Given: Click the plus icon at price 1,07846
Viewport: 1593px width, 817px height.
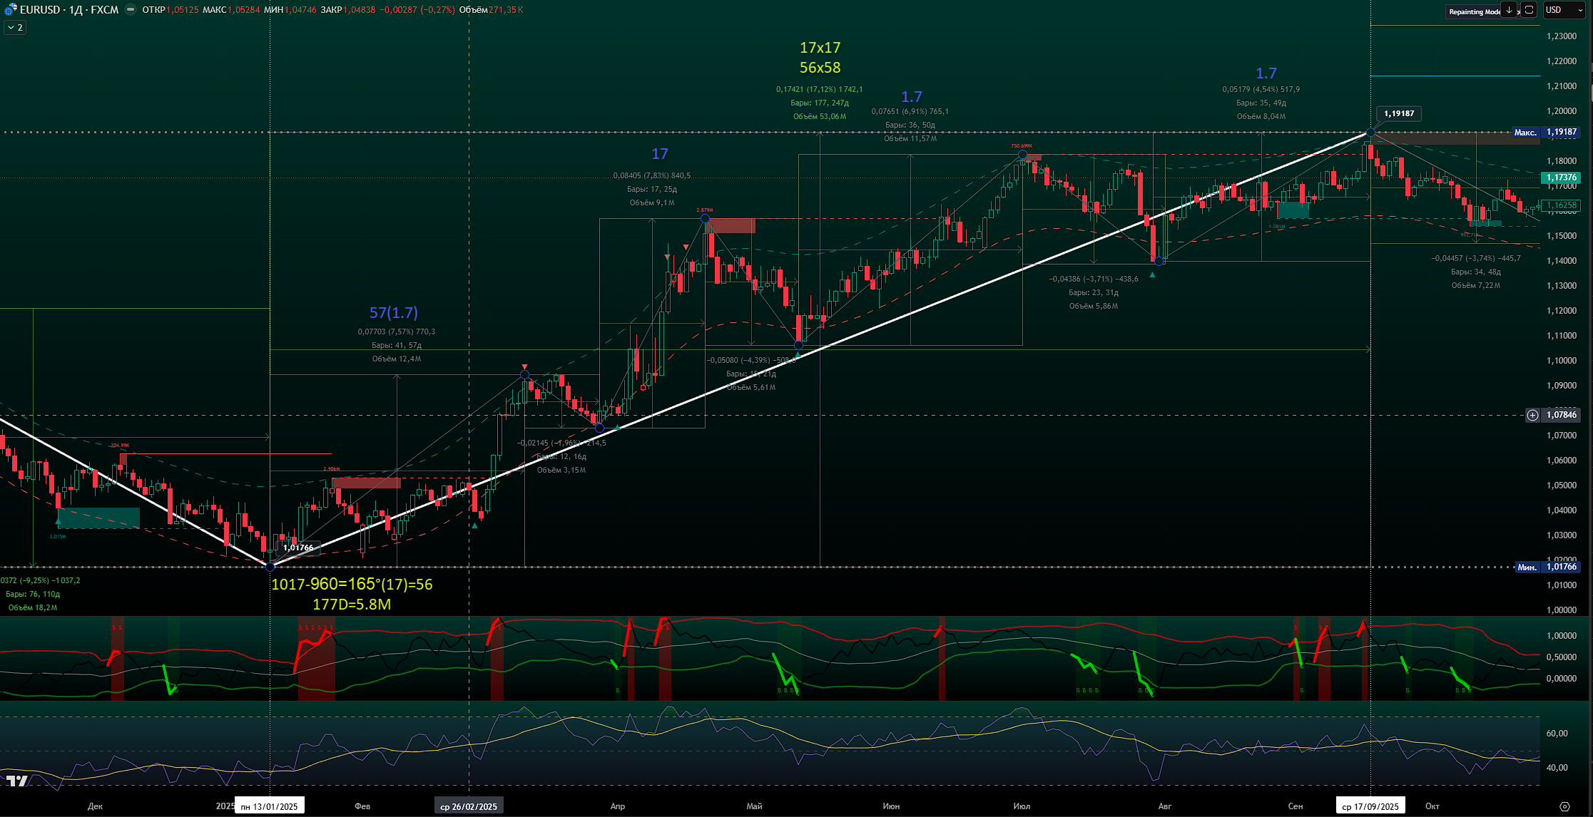Looking at the screenshot, I should (x=1532, y=415).
